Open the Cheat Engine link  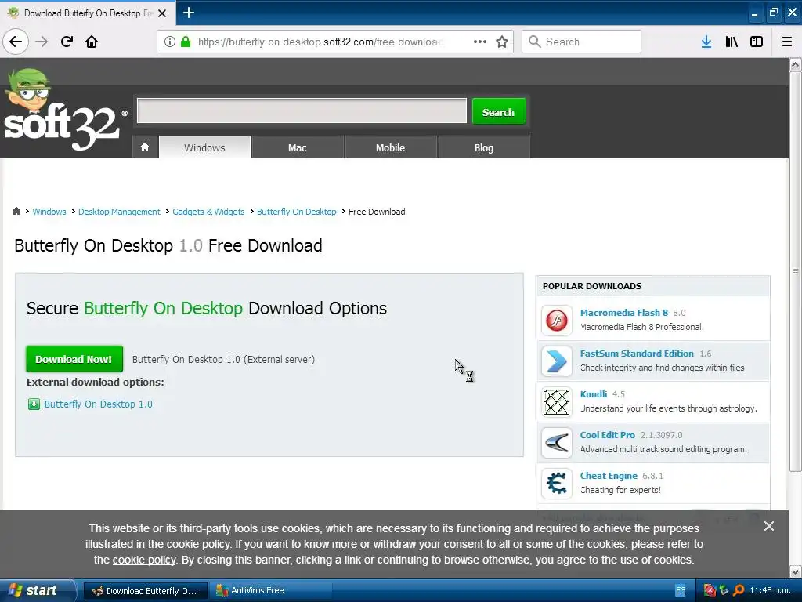609,476
